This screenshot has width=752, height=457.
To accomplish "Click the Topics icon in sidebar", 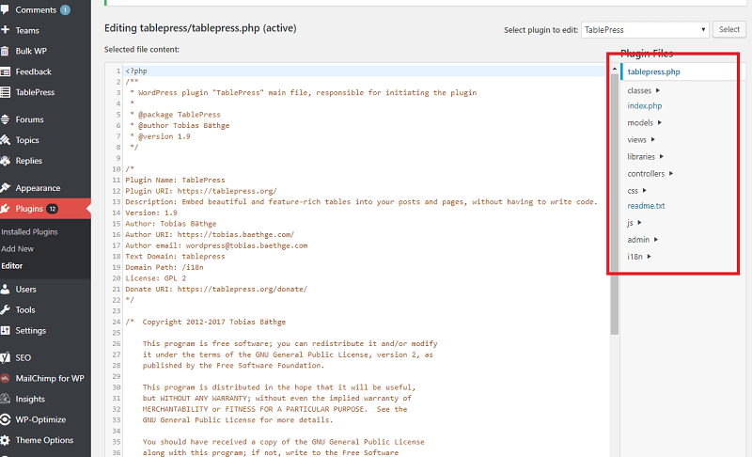I will click(5, 140).
